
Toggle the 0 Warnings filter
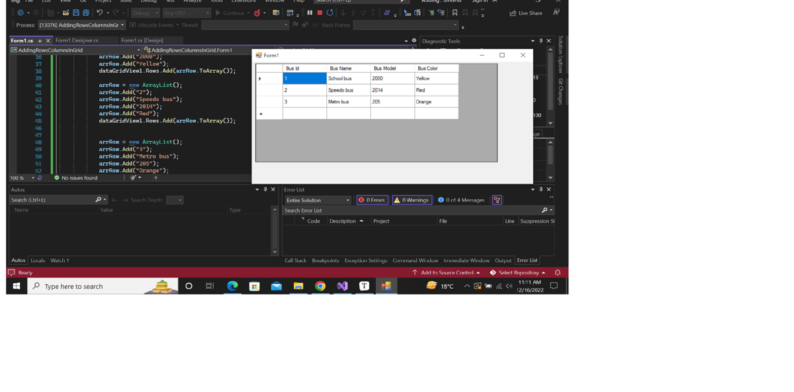coord(412,200)
